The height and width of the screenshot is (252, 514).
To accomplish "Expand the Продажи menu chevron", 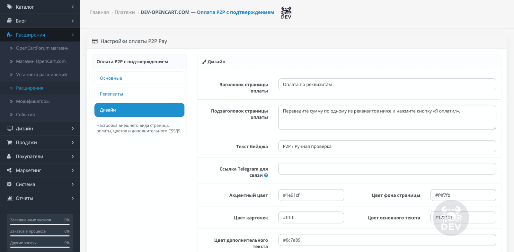I will coord(73,142).
